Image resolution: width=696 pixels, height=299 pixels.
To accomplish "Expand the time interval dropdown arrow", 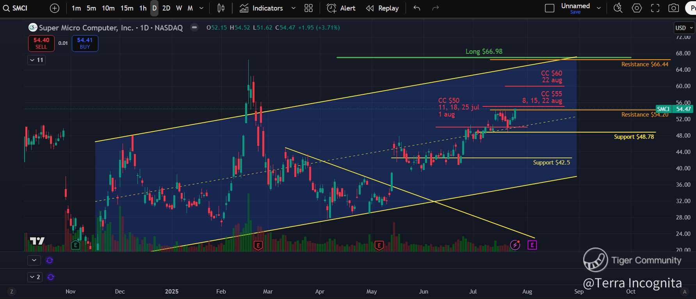I will tap(201, 8).
